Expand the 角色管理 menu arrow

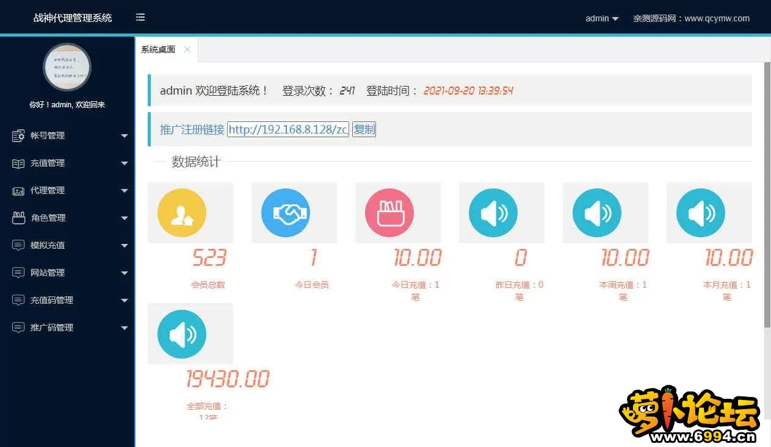click(x=125, y=218)
